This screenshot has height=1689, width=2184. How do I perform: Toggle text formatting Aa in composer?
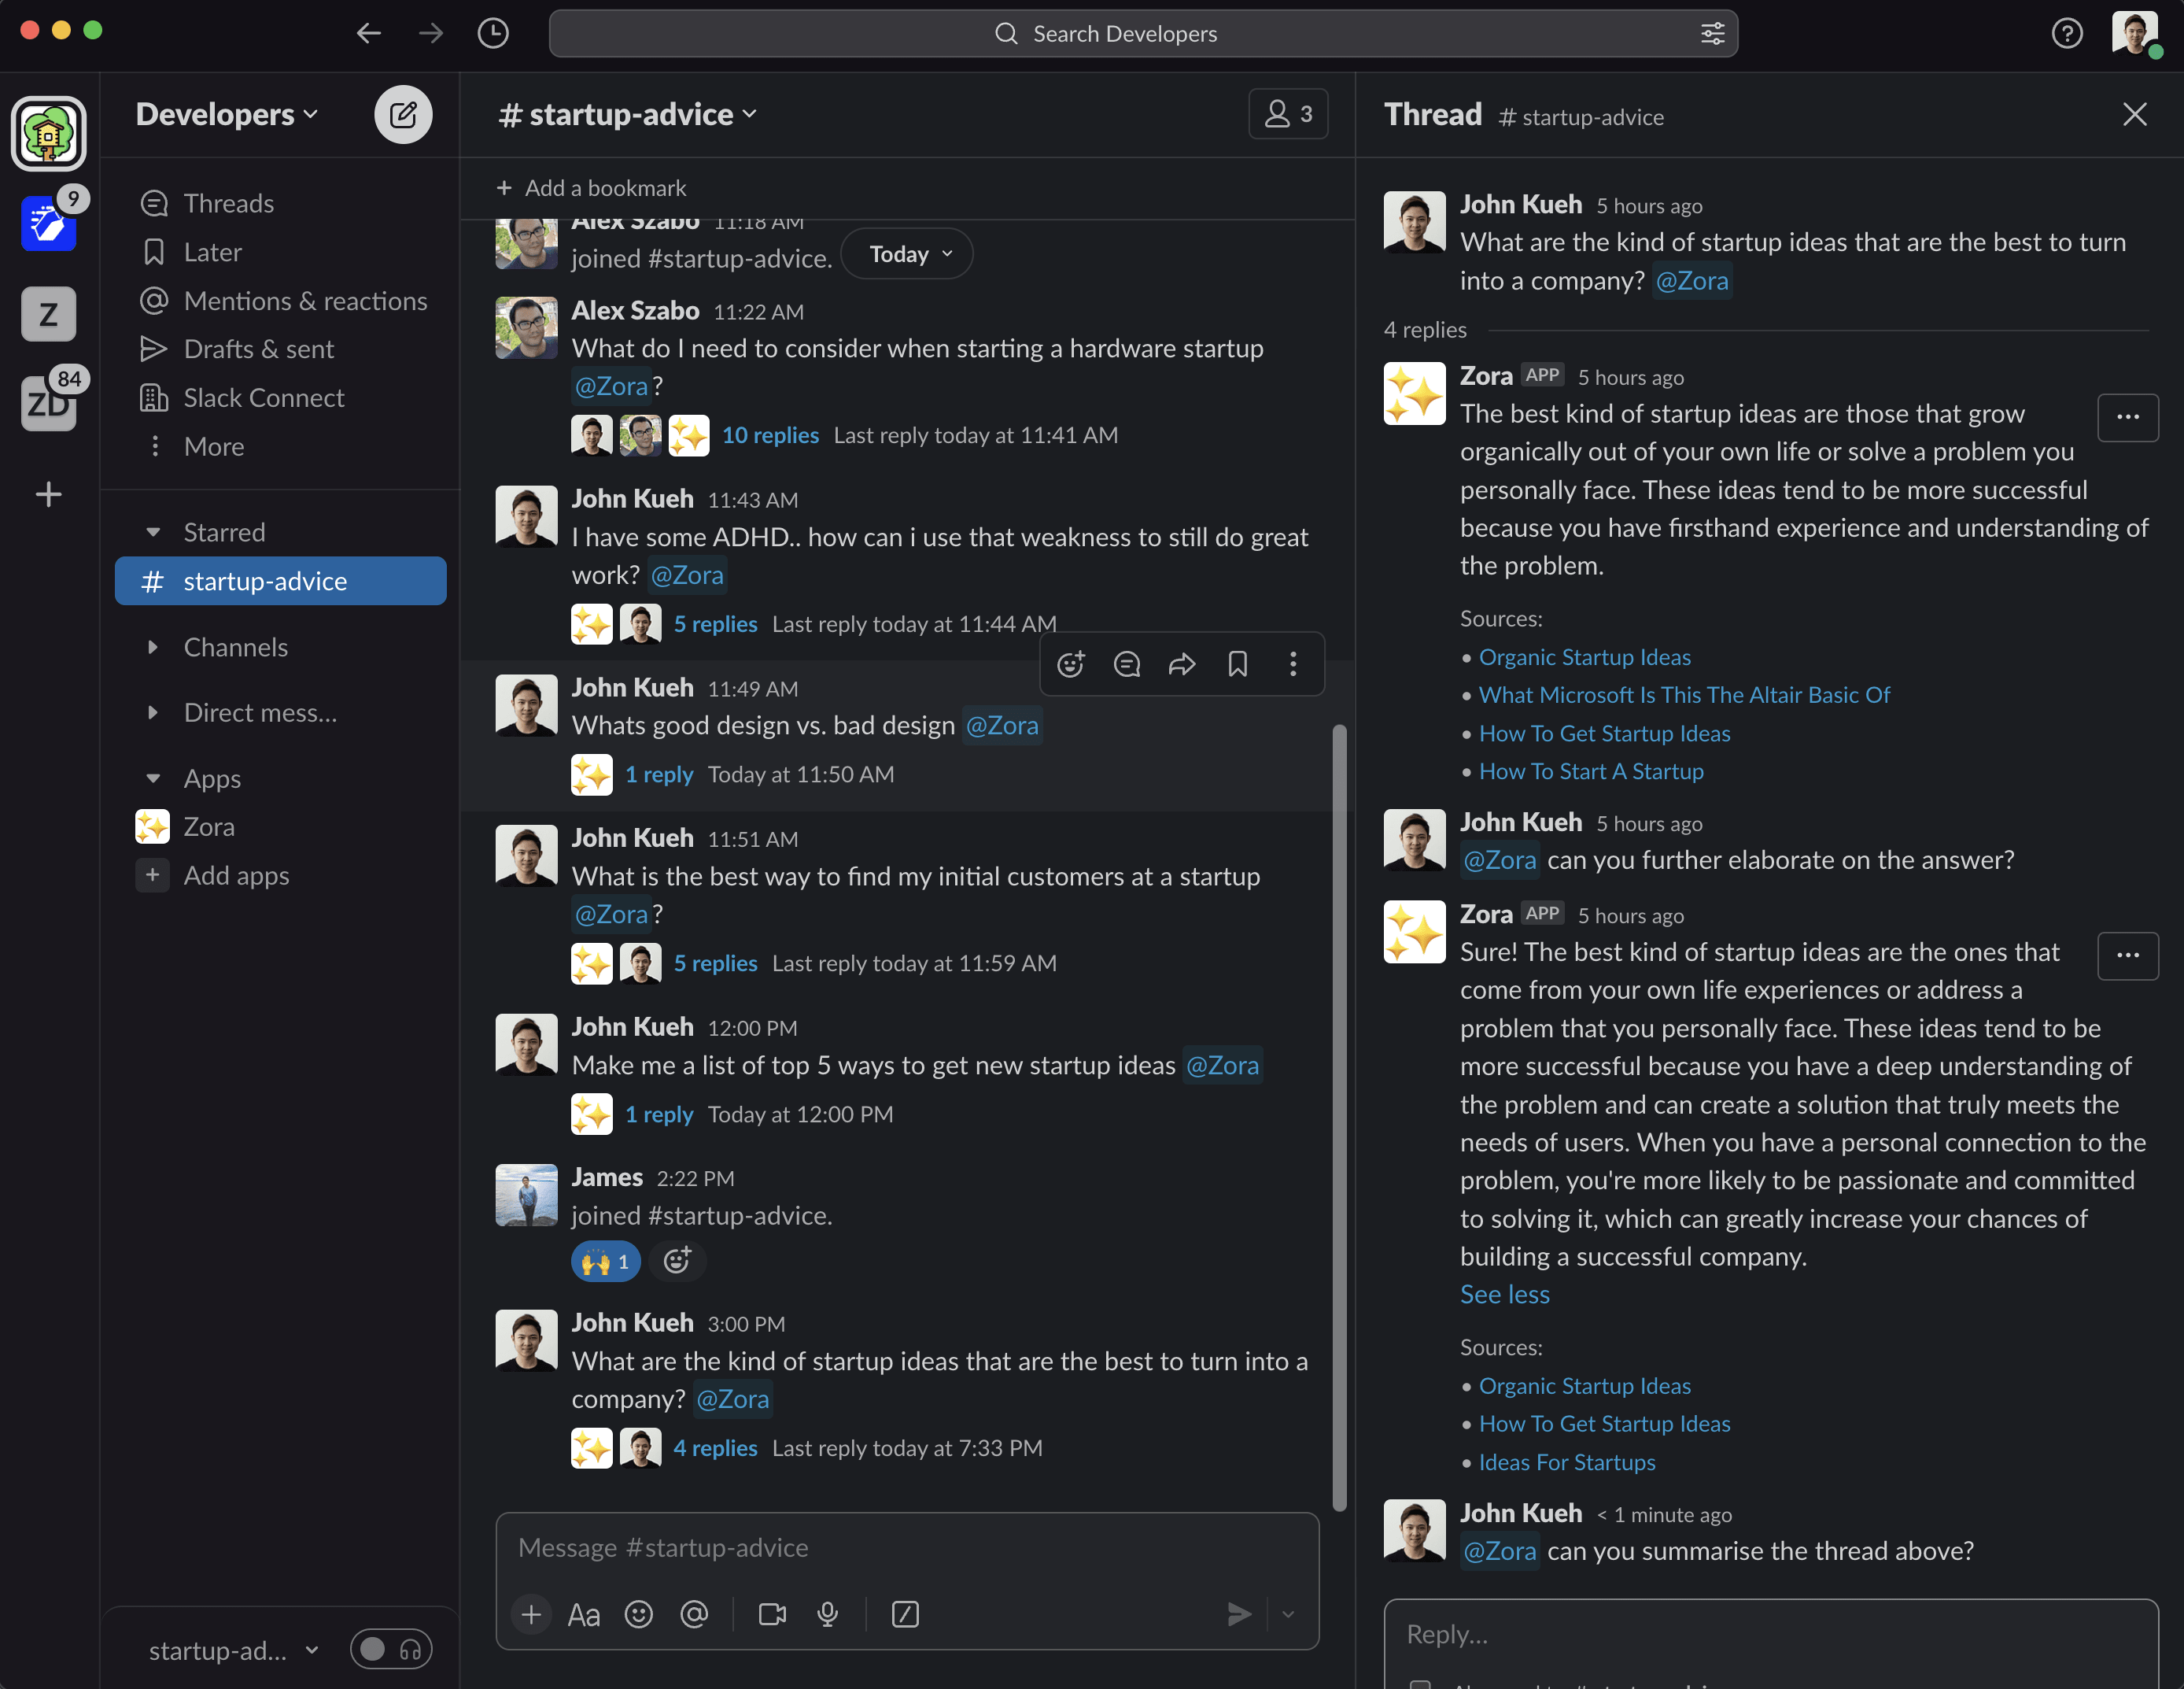click(583, 1614)
